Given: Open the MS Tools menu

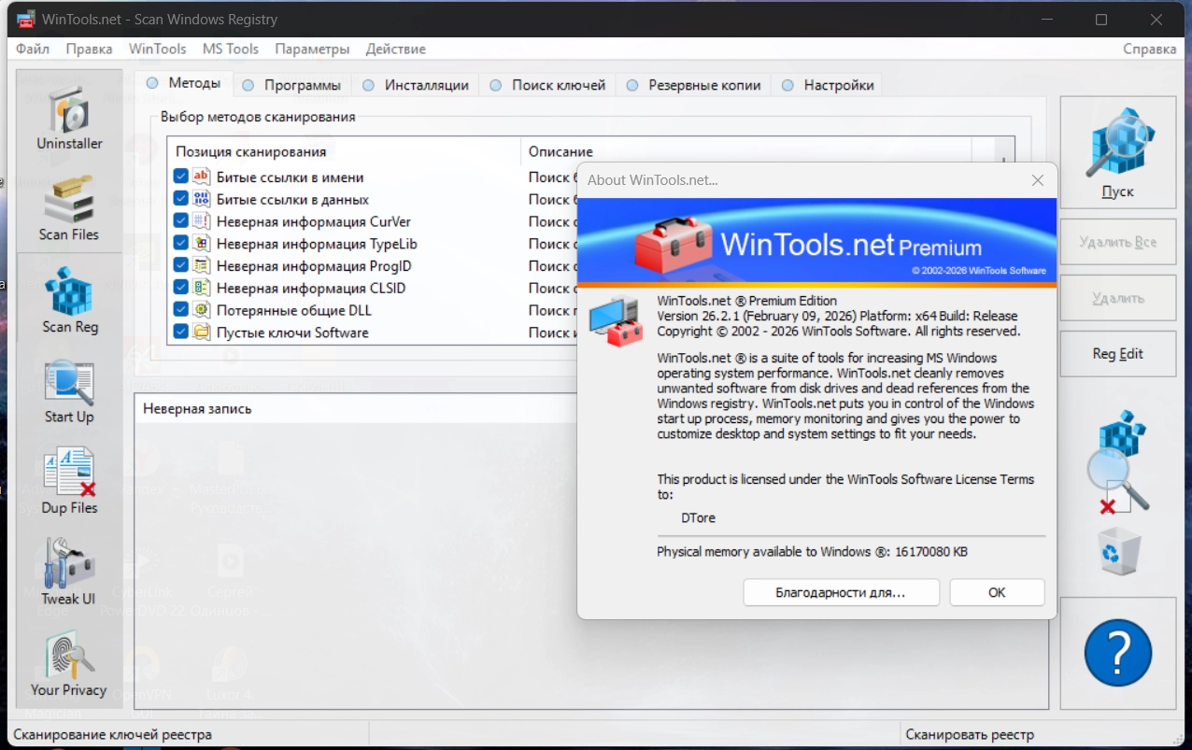Looking at the screenshot, I should 231,49.
